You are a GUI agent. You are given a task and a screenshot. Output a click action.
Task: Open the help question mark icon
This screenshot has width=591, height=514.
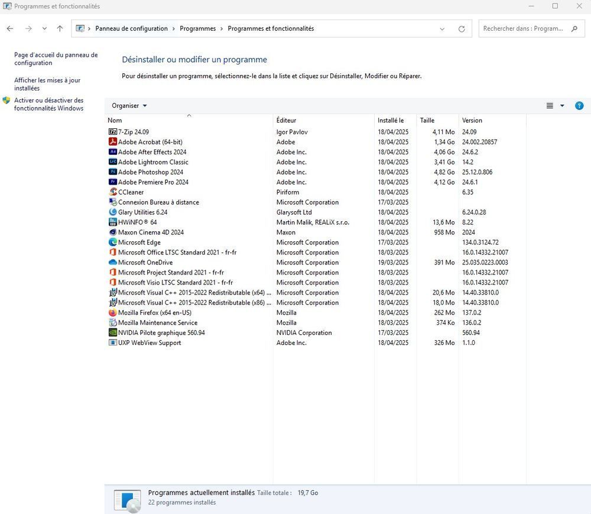(x=579, y=106)
